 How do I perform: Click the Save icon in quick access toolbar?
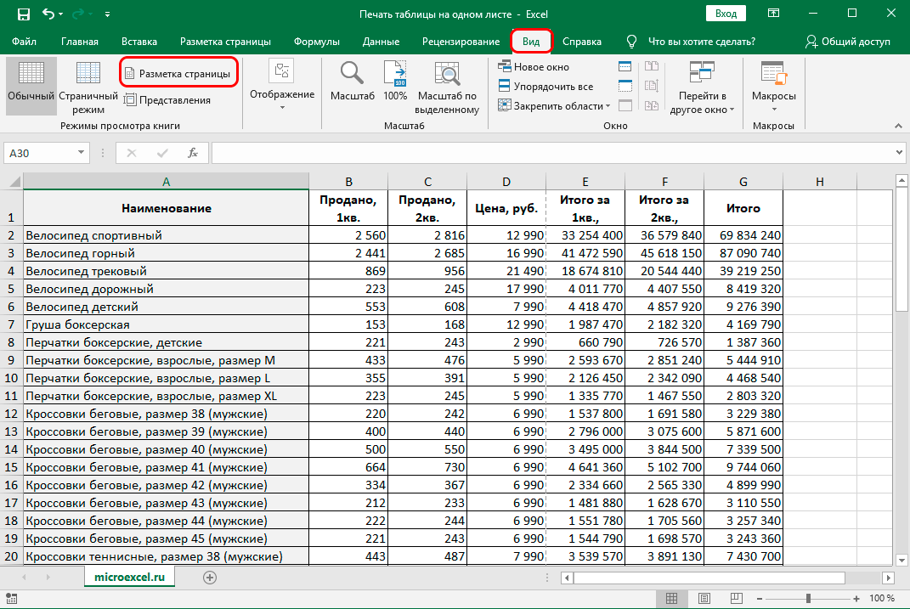23,14
